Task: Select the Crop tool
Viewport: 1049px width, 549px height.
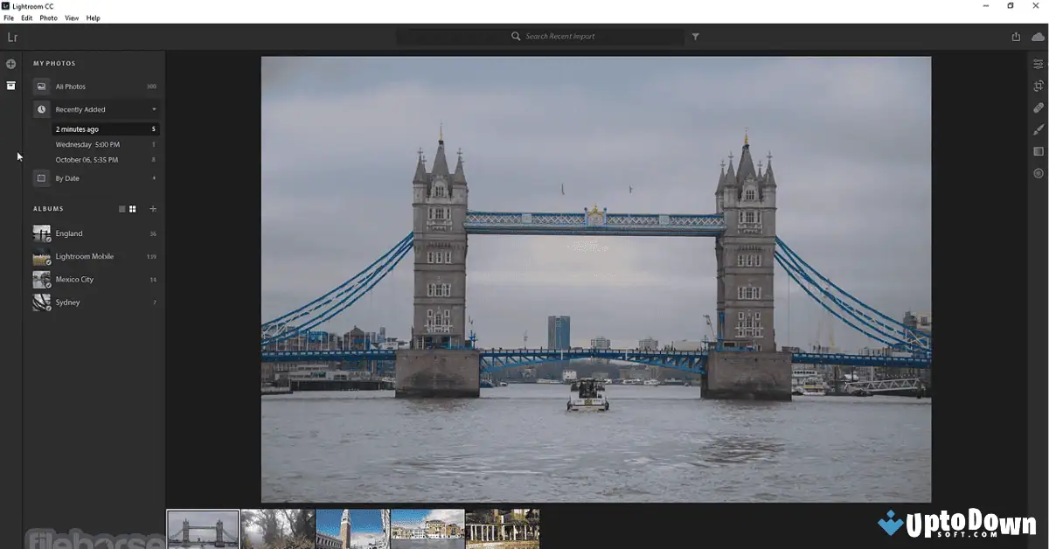Action: click(x=1037, y=85)
